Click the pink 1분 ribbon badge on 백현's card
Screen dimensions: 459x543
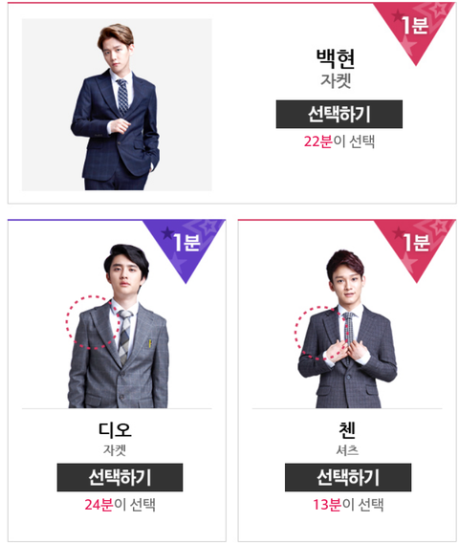(415, 28)
